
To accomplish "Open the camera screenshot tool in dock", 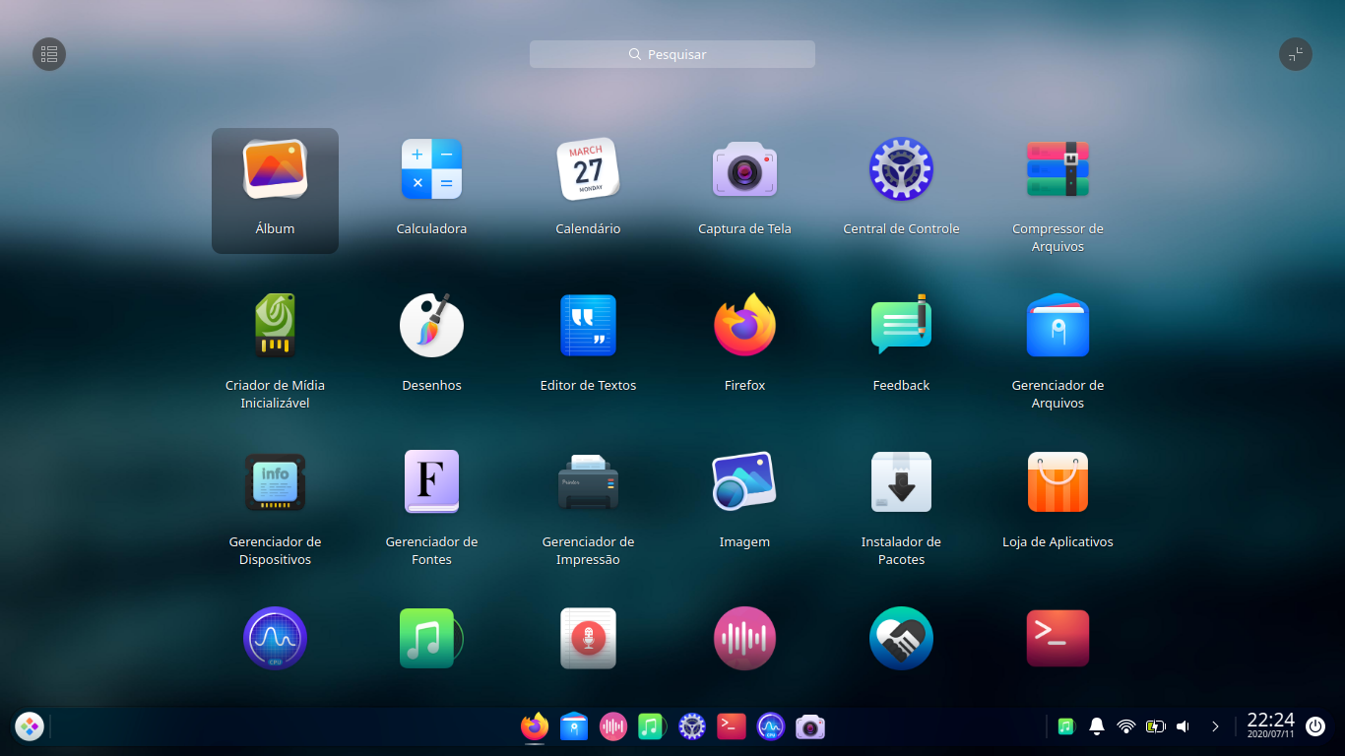I will pos(809,726).
